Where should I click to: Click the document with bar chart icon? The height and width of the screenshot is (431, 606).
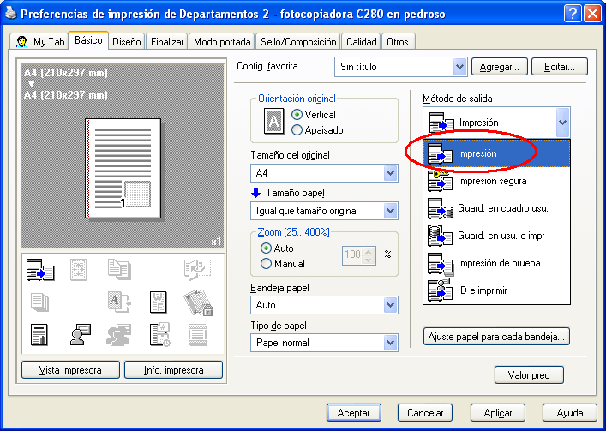(x=39, y=334)
